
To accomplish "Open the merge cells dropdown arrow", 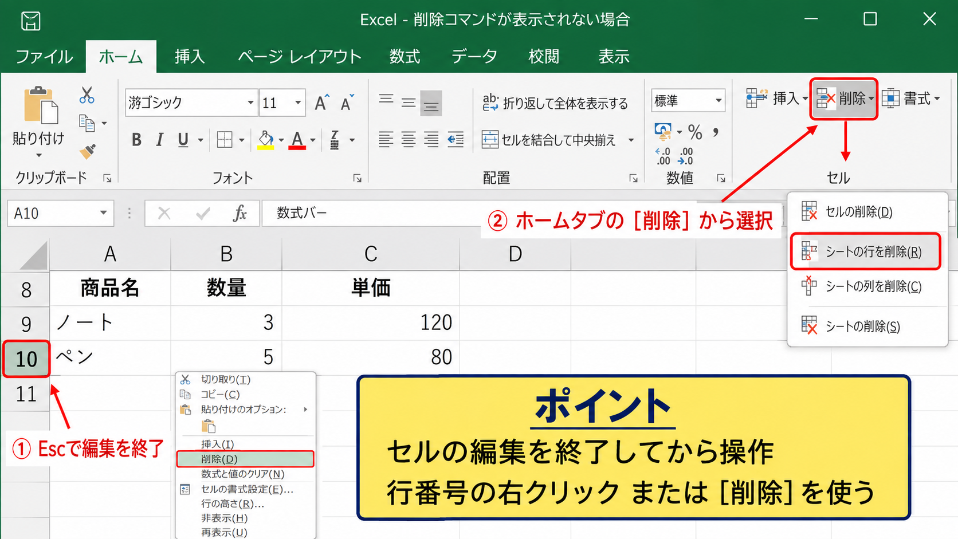I will (631, 140).
